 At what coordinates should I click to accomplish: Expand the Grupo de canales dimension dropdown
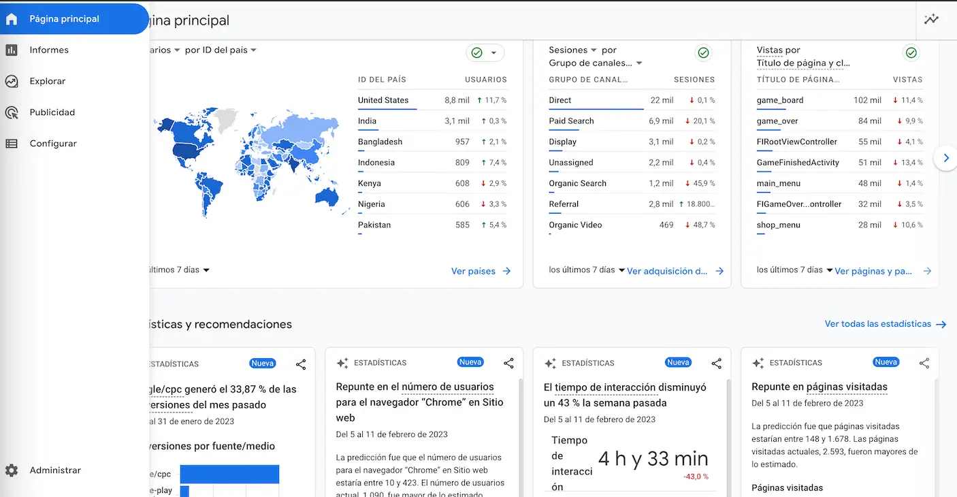coord(638,63)
